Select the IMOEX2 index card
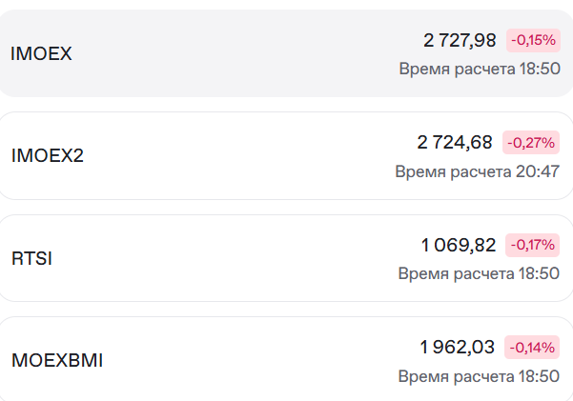573x401 pixels. 286,156
